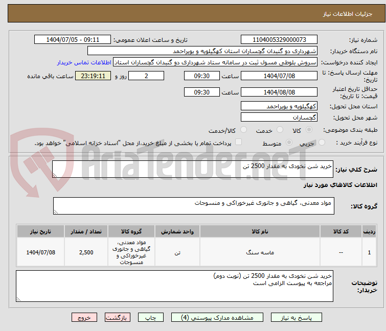
Task: Click the تعداد / مقدار column header
Action: coord(86,231)
